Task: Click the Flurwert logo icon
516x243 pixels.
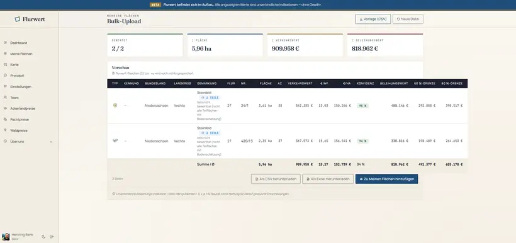Action: click(x=18, y=19)
